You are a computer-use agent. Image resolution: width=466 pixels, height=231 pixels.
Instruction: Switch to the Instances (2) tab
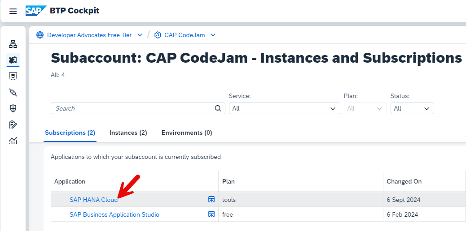[128, 133]
